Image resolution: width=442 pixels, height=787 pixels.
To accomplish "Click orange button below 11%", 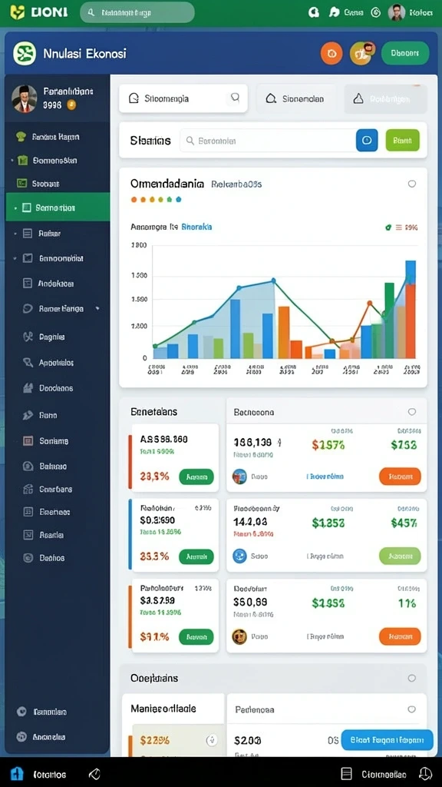I will coord(400,636).
